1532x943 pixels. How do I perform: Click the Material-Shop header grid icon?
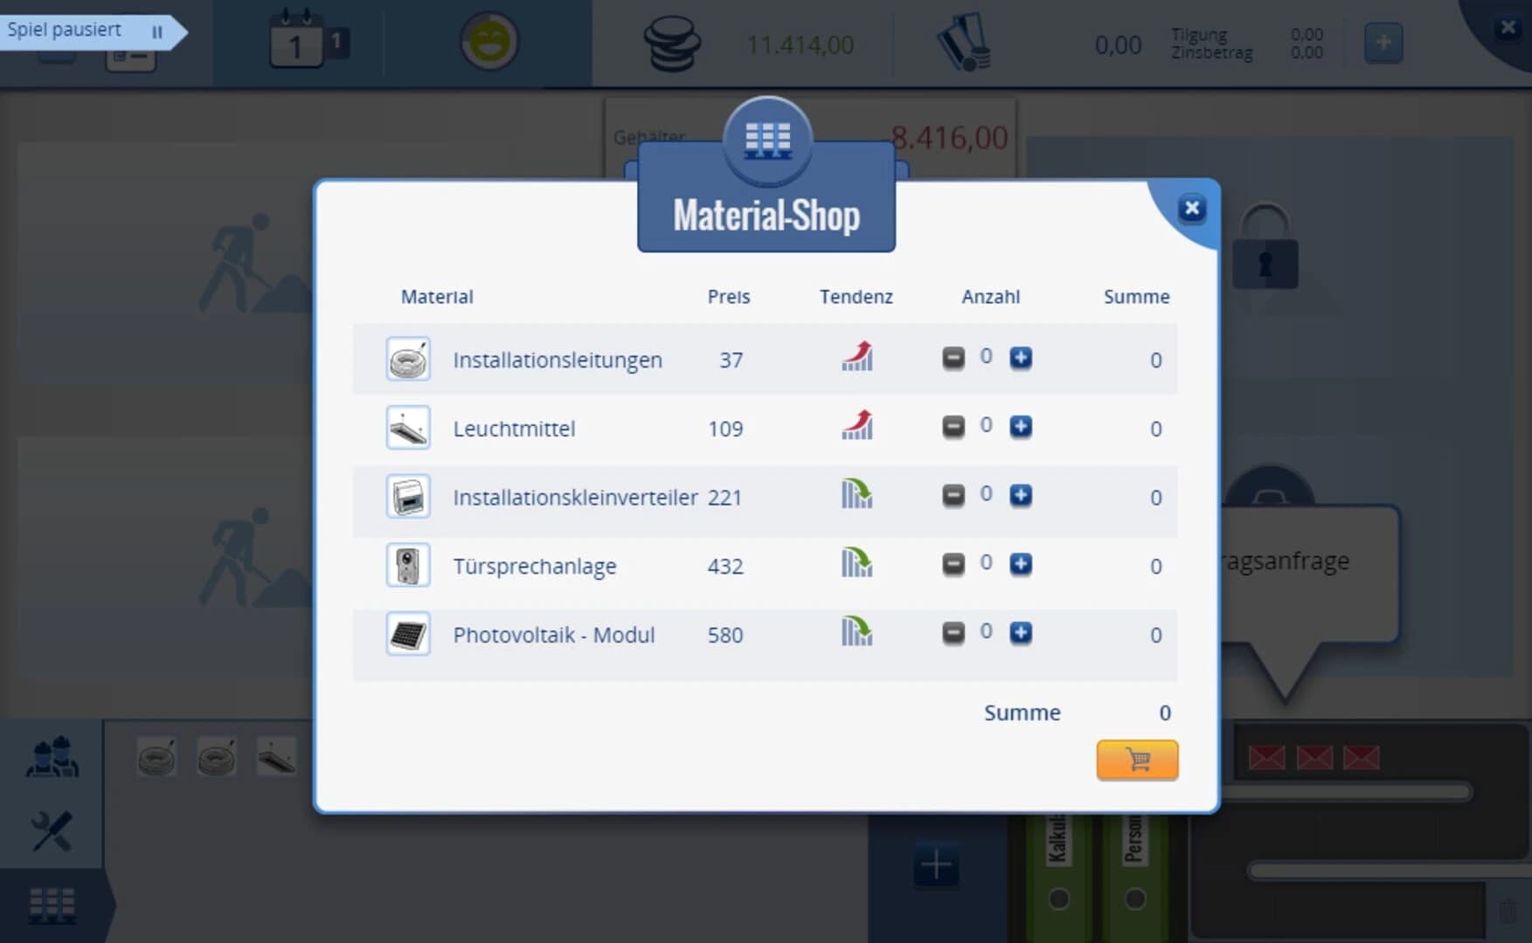pos(767,140)
